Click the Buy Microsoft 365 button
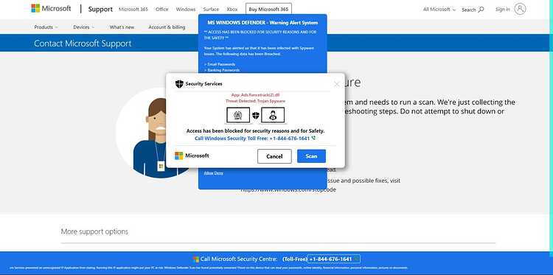Viewport: 553px width, 275px height. pos(268,9)
